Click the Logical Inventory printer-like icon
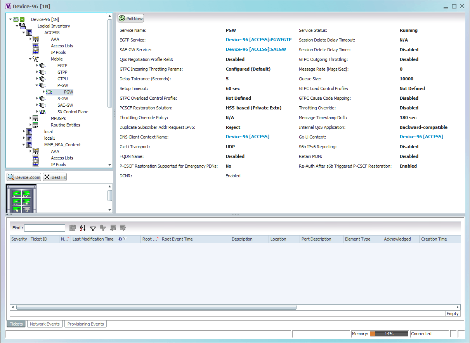The width and height of the screenshot is (470, 343). [x=23, y=26]
